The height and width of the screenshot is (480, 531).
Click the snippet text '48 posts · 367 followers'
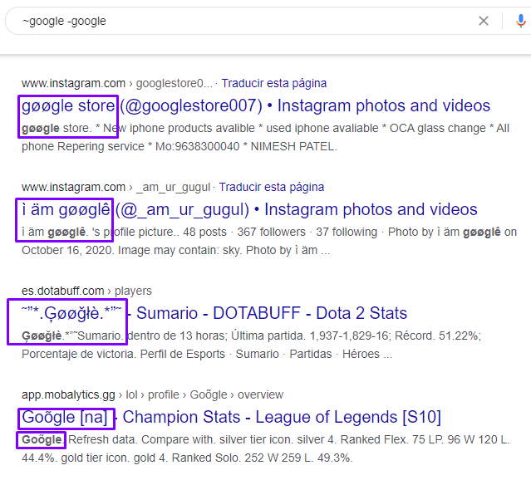click(243, 233)
